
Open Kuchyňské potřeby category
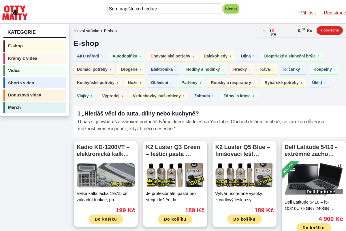pos(97,83)
